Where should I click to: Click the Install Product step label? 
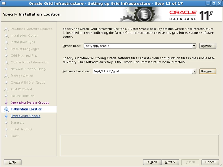click(21, 129)
